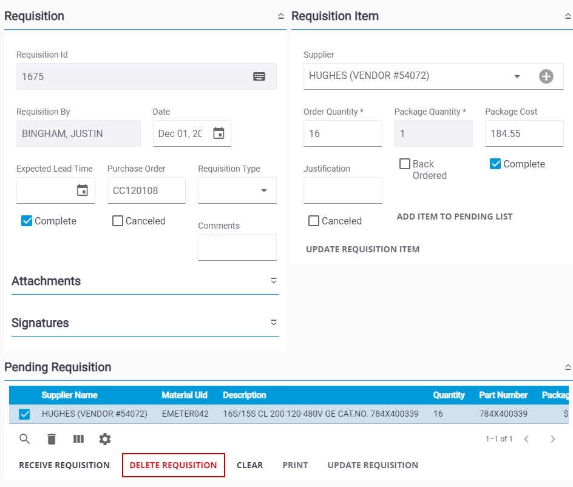The height and width of the screenshot is (487, 573).
Task: Deselect the HUGHES row checkbox
Action: pyautogui.click(x=25, y=414)
